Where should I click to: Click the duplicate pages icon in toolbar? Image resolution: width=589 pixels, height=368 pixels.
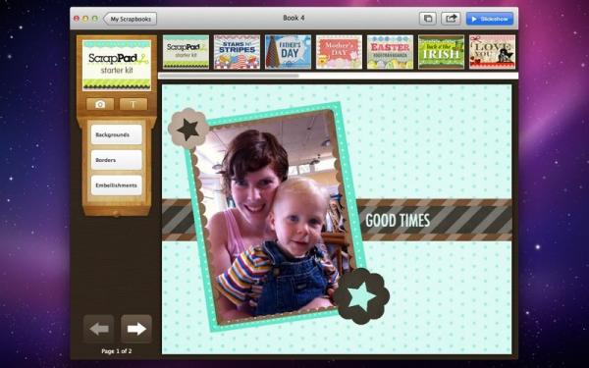tap(428, 19)
